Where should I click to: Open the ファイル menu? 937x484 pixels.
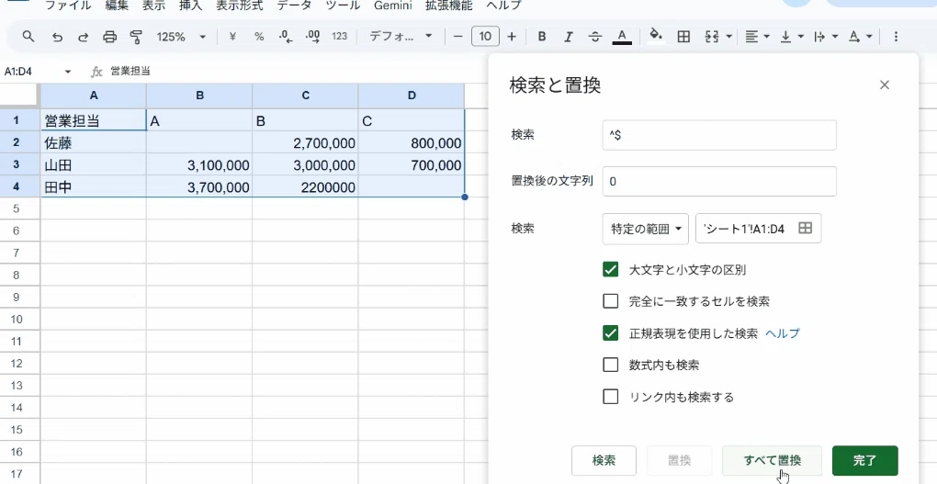68,6
